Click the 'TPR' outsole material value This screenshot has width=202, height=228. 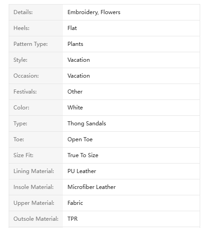click(x=73, y=219)
